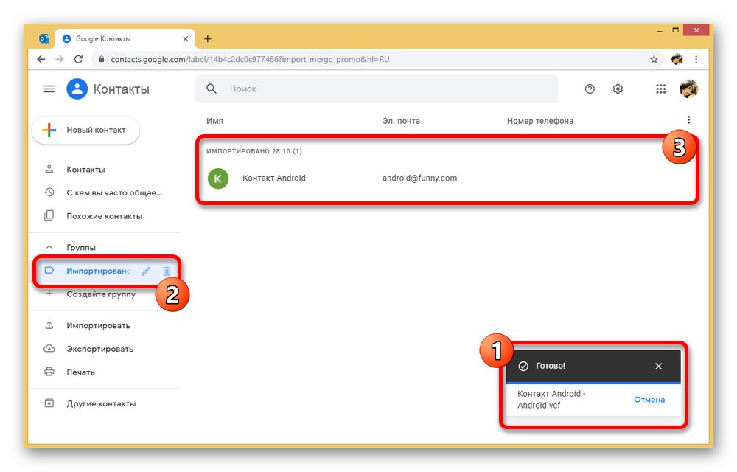Click Отмена in the import notification
The height and width of the screenshot is (472, 737).
coord(649,400)
